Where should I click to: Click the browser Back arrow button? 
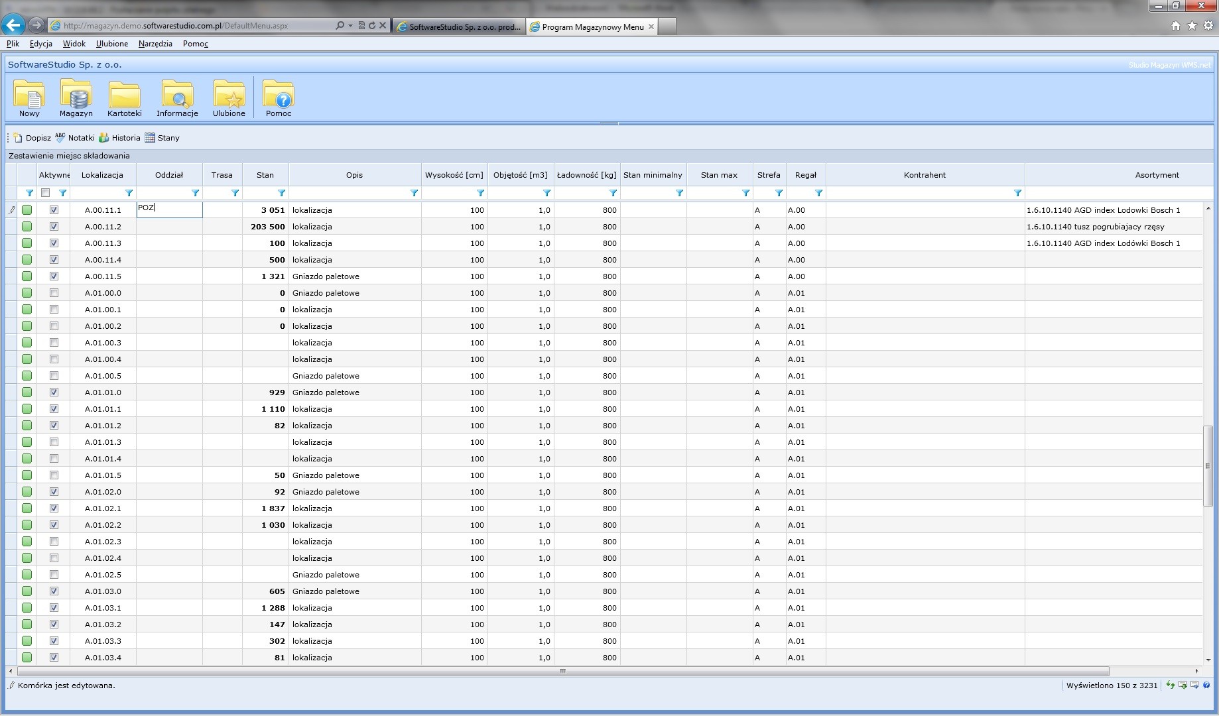(13, 25)
